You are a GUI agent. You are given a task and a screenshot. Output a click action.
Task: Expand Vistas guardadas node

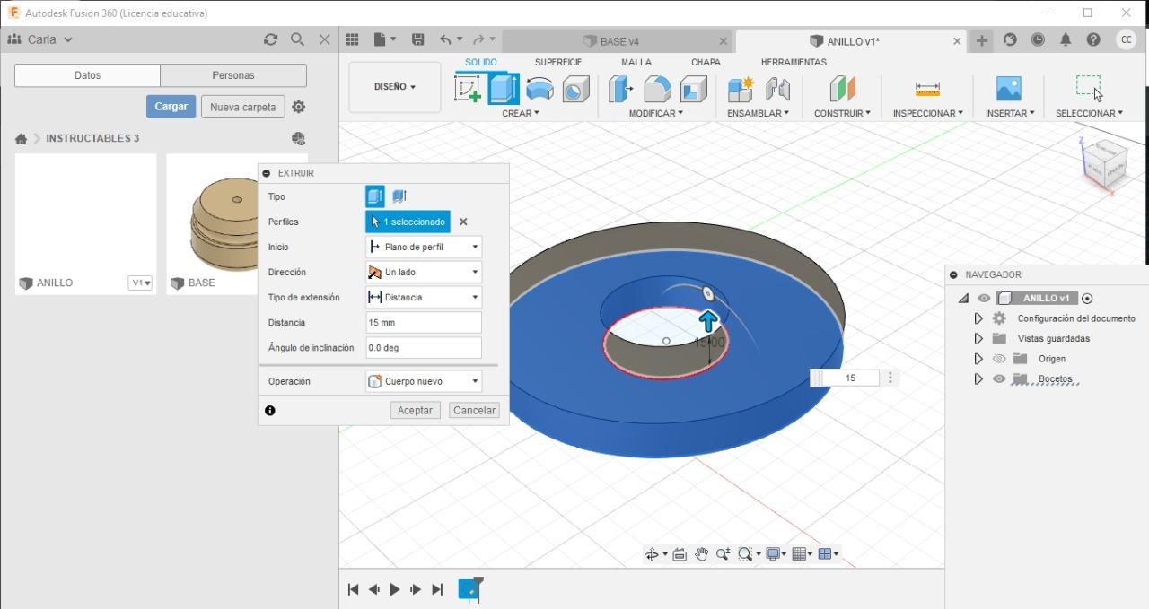(x=978, y=338)
